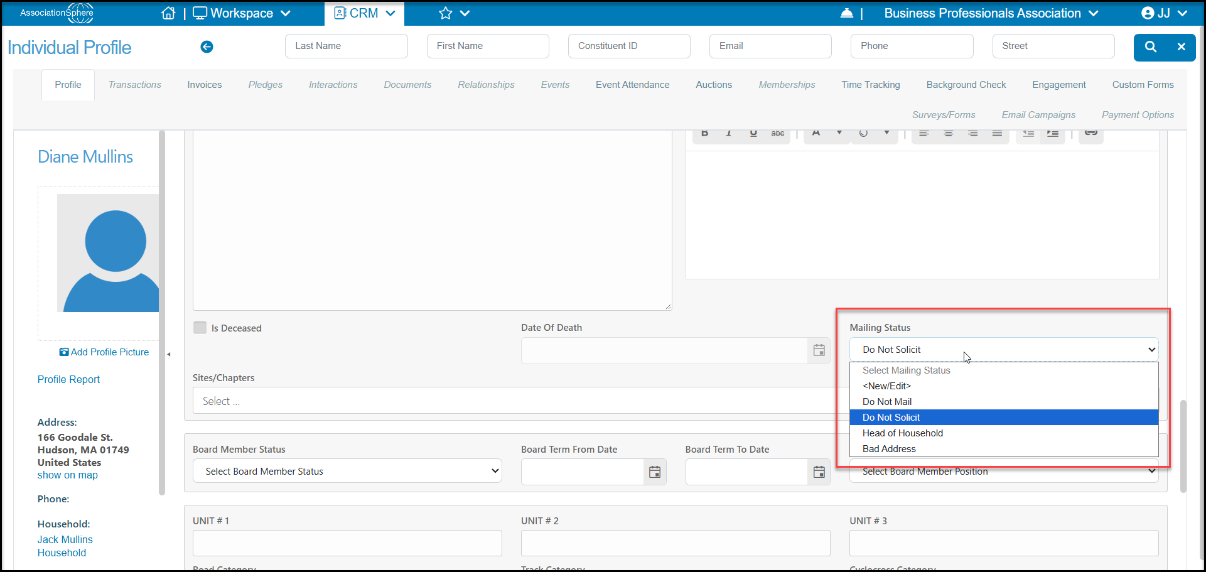Insert a link from the editor toolbar

click(1091, 133)
